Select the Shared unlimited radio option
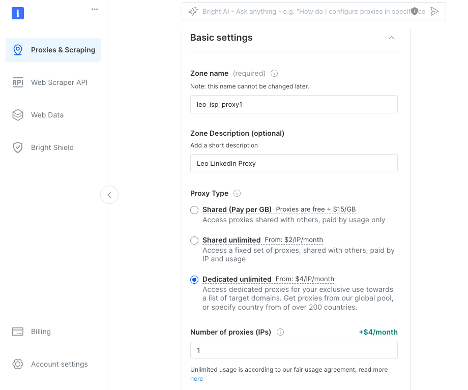Image resolution: width=468 pixels, height=390 pixels. tap(194, 241)
